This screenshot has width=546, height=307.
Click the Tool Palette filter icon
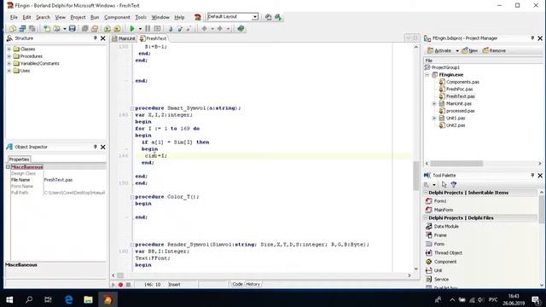tap(453, 184)
